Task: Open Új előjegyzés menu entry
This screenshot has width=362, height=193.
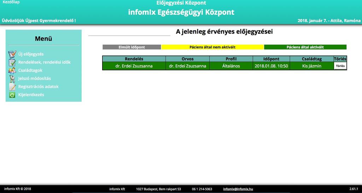Action: (x=31, y=54)
